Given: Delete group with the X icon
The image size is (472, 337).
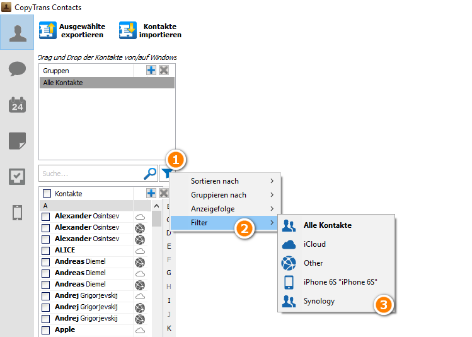Looking at the screenshot, I should pyautogui.click(x=164, y=70).
